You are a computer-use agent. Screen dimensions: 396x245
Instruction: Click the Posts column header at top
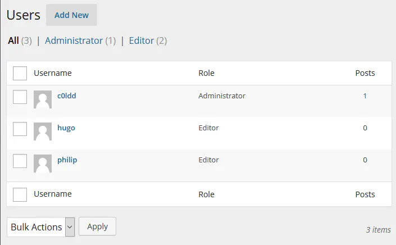point(365,73)
